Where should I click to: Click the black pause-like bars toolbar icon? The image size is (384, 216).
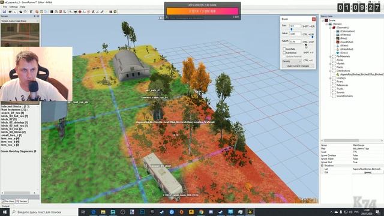[52, 12]
